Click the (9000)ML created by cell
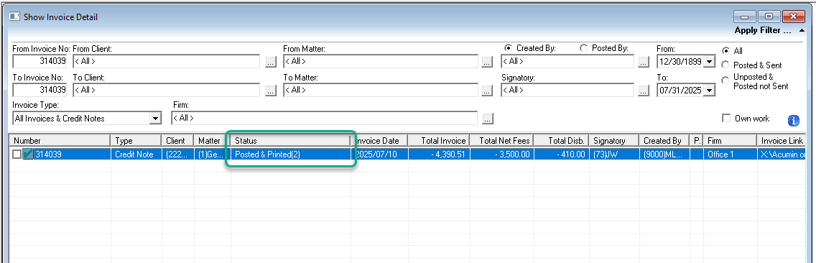816x263 pixels. [664, 154]
